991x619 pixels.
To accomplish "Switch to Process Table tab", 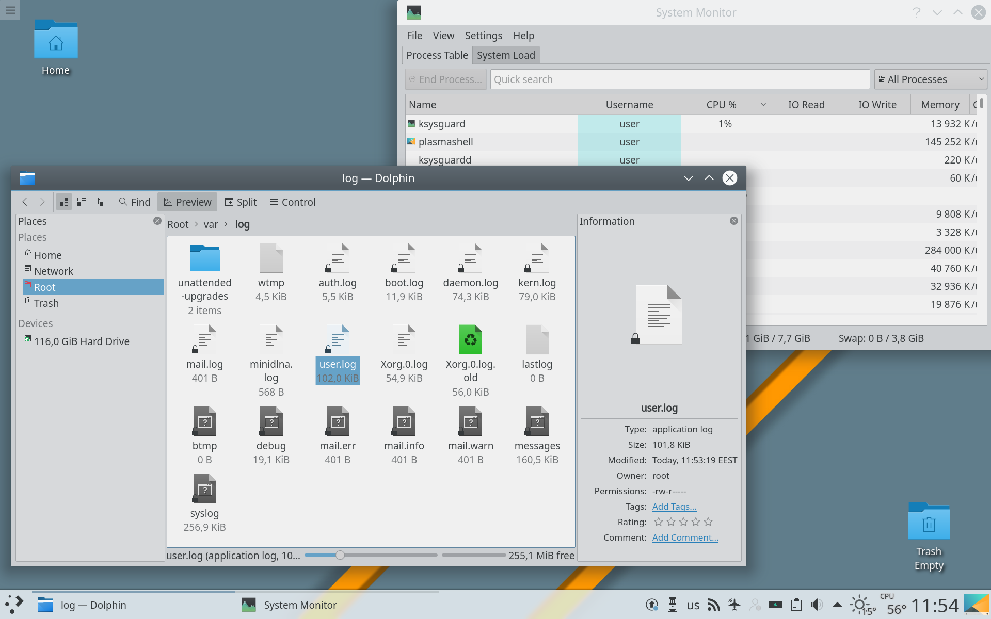I will (437, 55).
